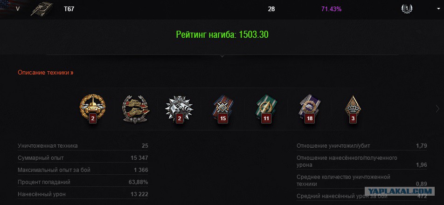Click the Уничтоженная техника stat row
The width and height of the screenshot is (444, 205).
click(x=83, y=146)
